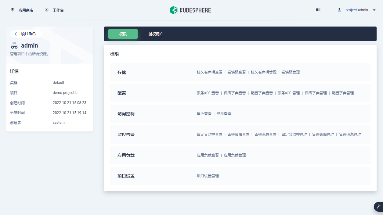Switch to the 权限 tab

[x=123, y=34]
